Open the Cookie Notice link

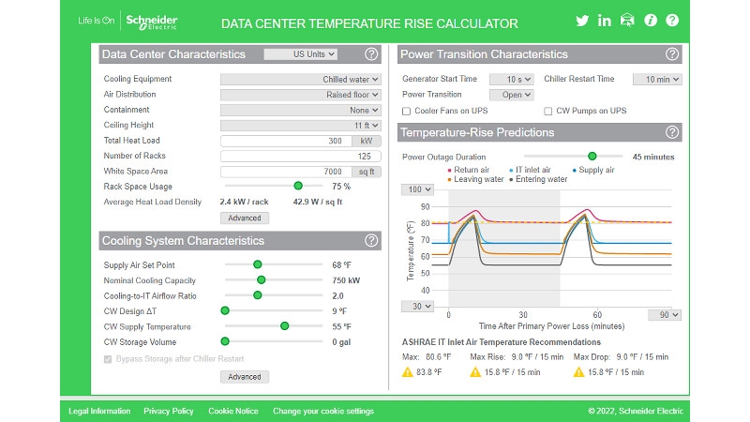[232, 411]
